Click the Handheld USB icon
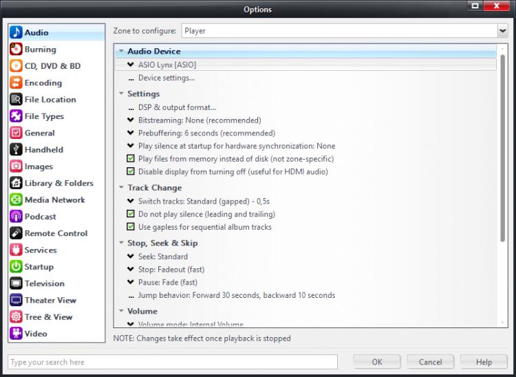Image resolution: width=516 pixels, height=377 pixels. click(x=16, y=149)
